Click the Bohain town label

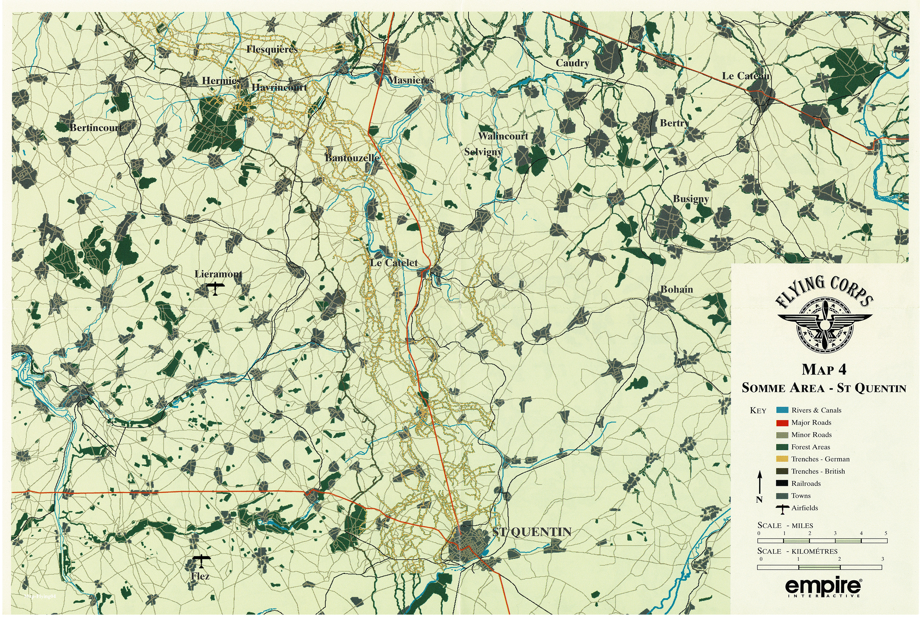click(676, 290)
